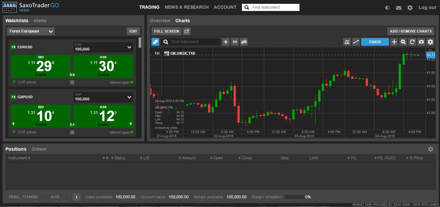
Task: Focus the top Find Instrument search box
Action: 271,7
